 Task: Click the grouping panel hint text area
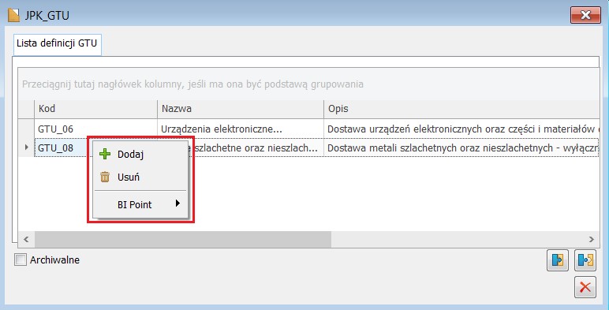192,84
